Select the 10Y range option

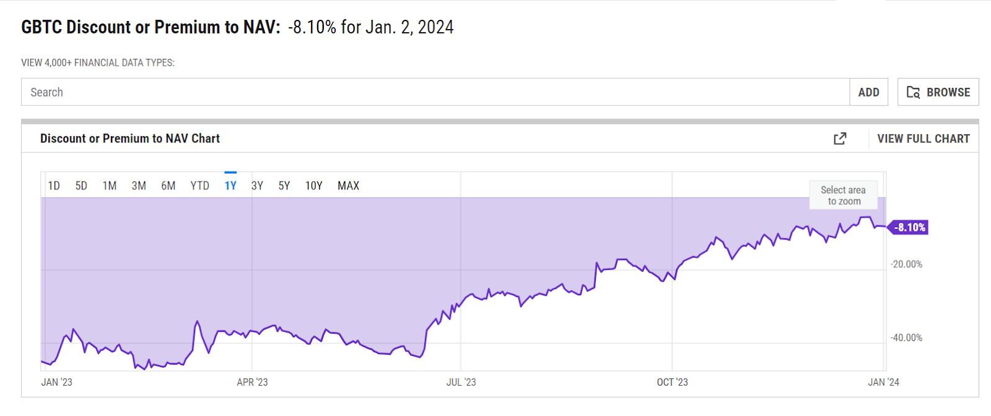coord(313,186)
